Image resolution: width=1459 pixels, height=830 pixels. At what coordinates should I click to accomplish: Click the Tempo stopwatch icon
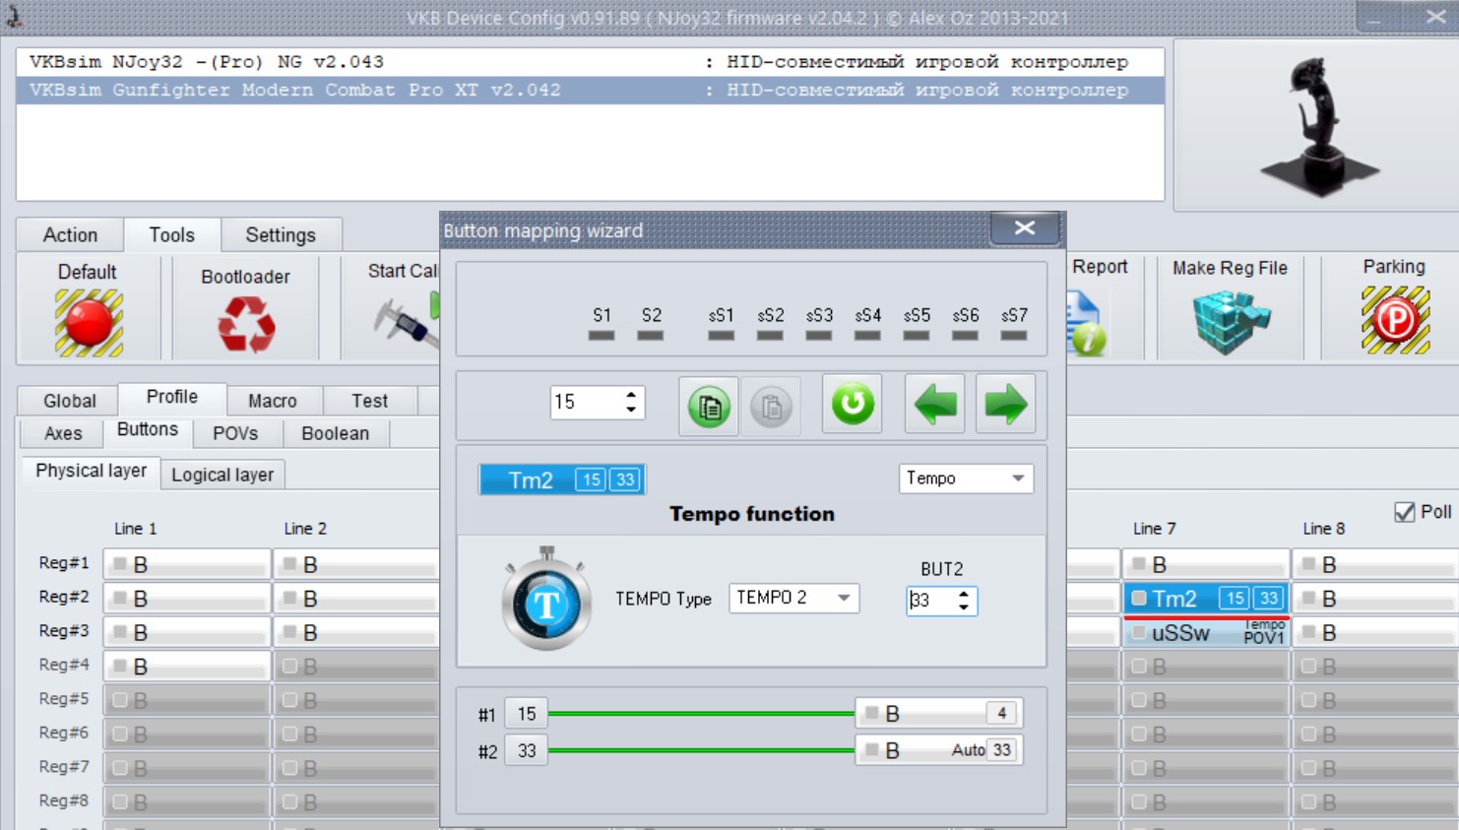pyautogui.click(x=546, y=600)
